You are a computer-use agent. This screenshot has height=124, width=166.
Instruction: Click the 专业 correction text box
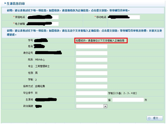[92, 66]
